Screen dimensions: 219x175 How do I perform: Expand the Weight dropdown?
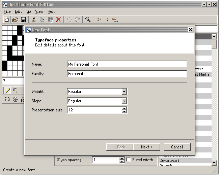click(x=124, y=92)
